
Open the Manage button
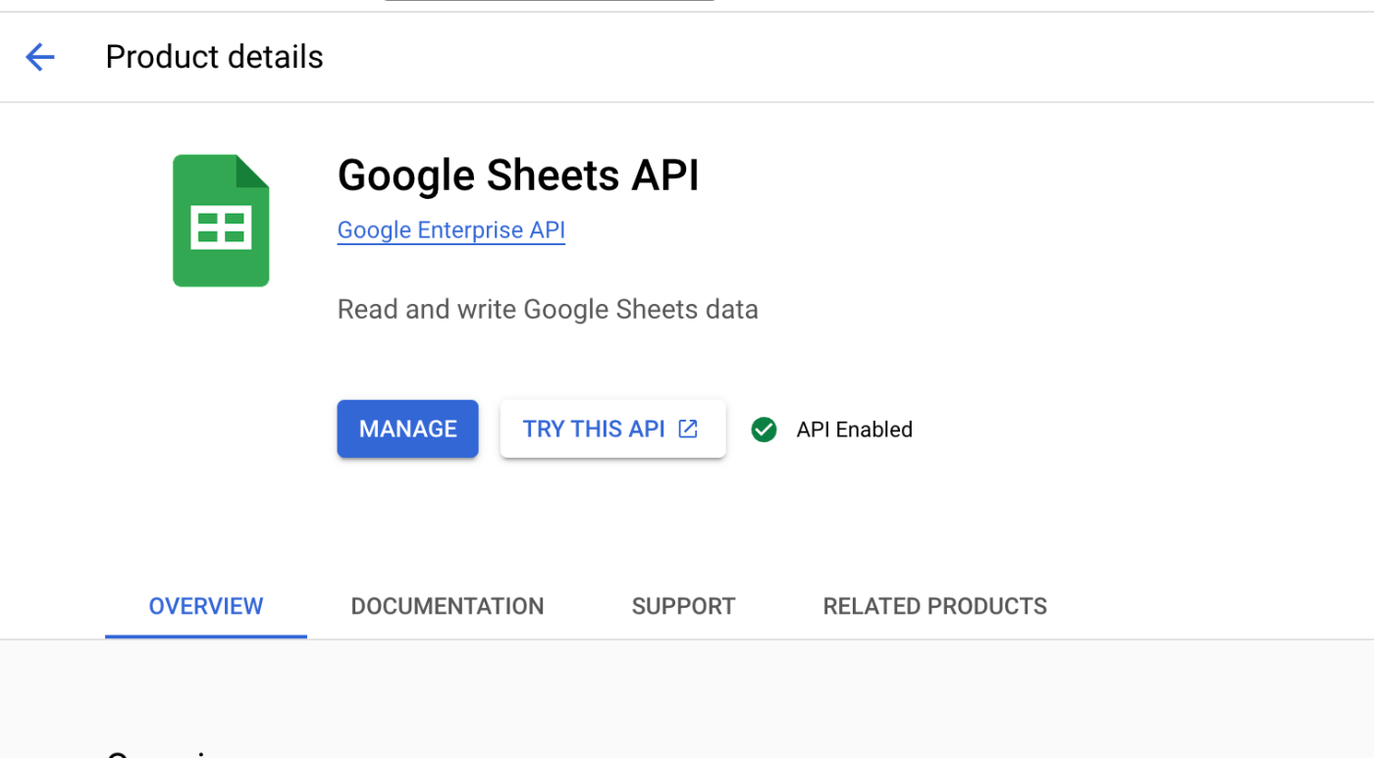coord(407,429)
